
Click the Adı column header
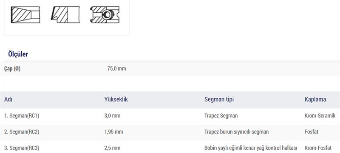click(8, 100)
